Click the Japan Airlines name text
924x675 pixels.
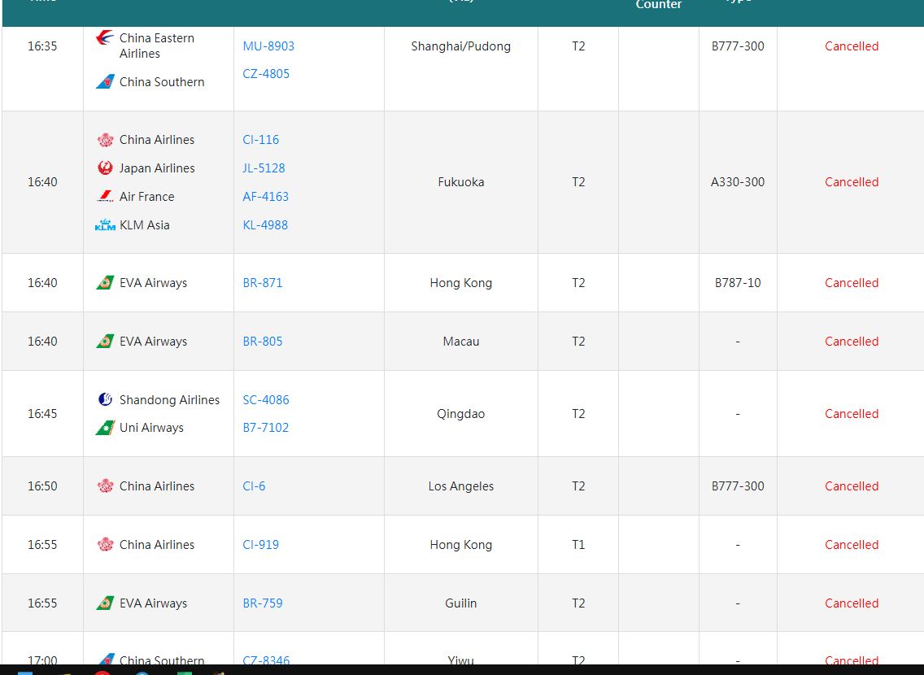[x=157, y=168]
